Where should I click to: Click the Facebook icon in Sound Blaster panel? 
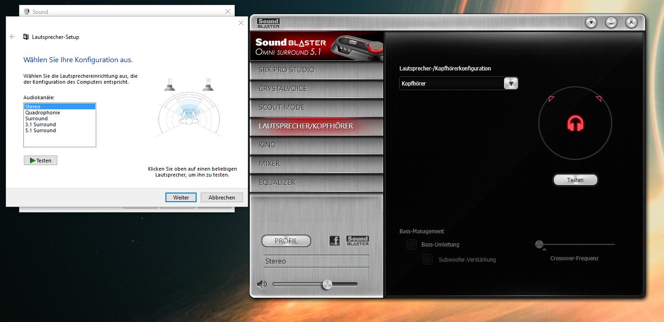pyautogui.click(x=335, y=241)
